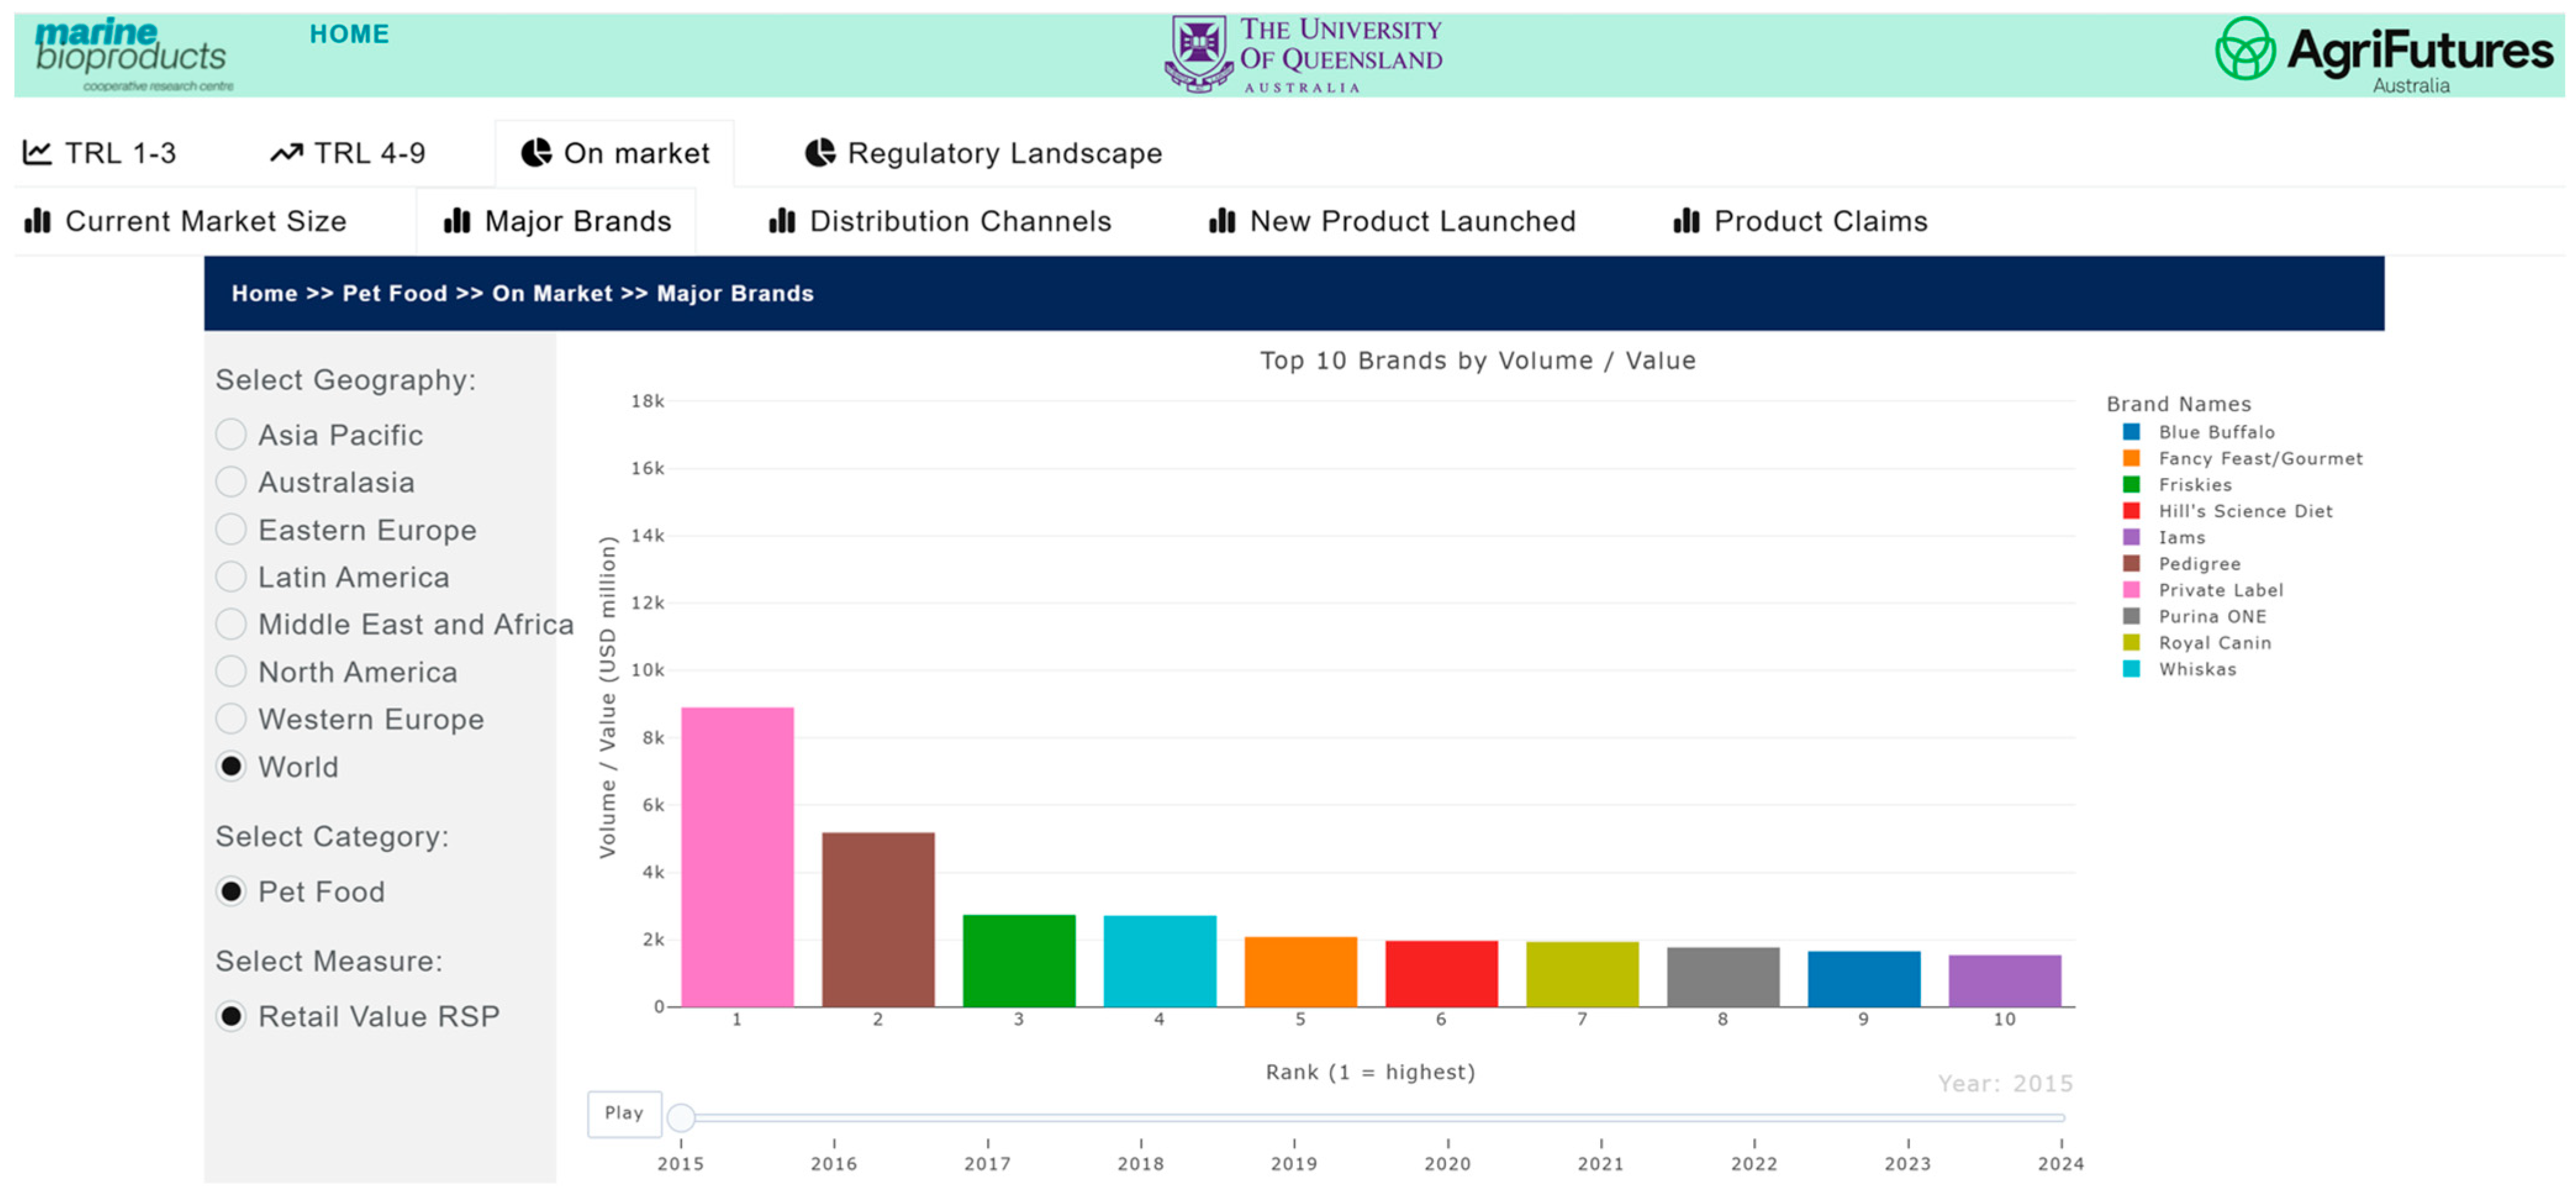Screen dimensions: 2576x1198
Task: Click the year slider handle at 2015
Action: pyautogui.click(x=681, y=1117)
